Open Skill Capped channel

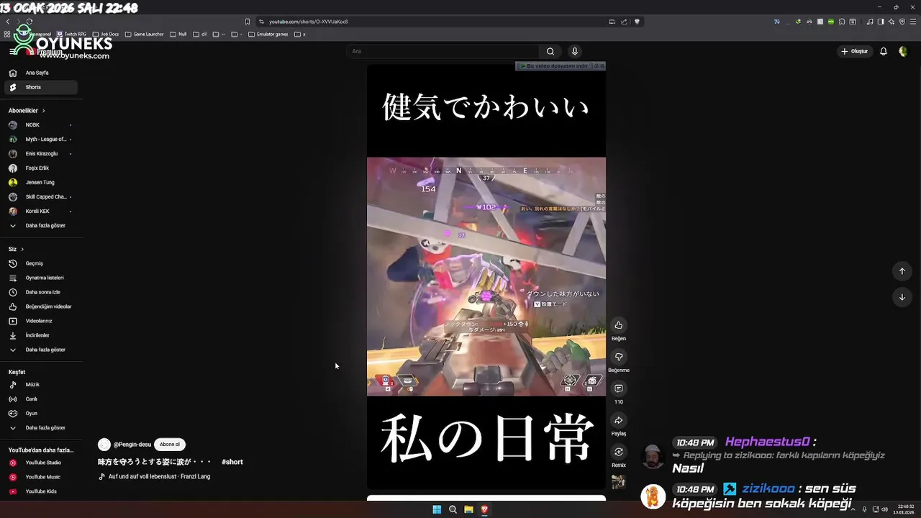coord(41,196)
